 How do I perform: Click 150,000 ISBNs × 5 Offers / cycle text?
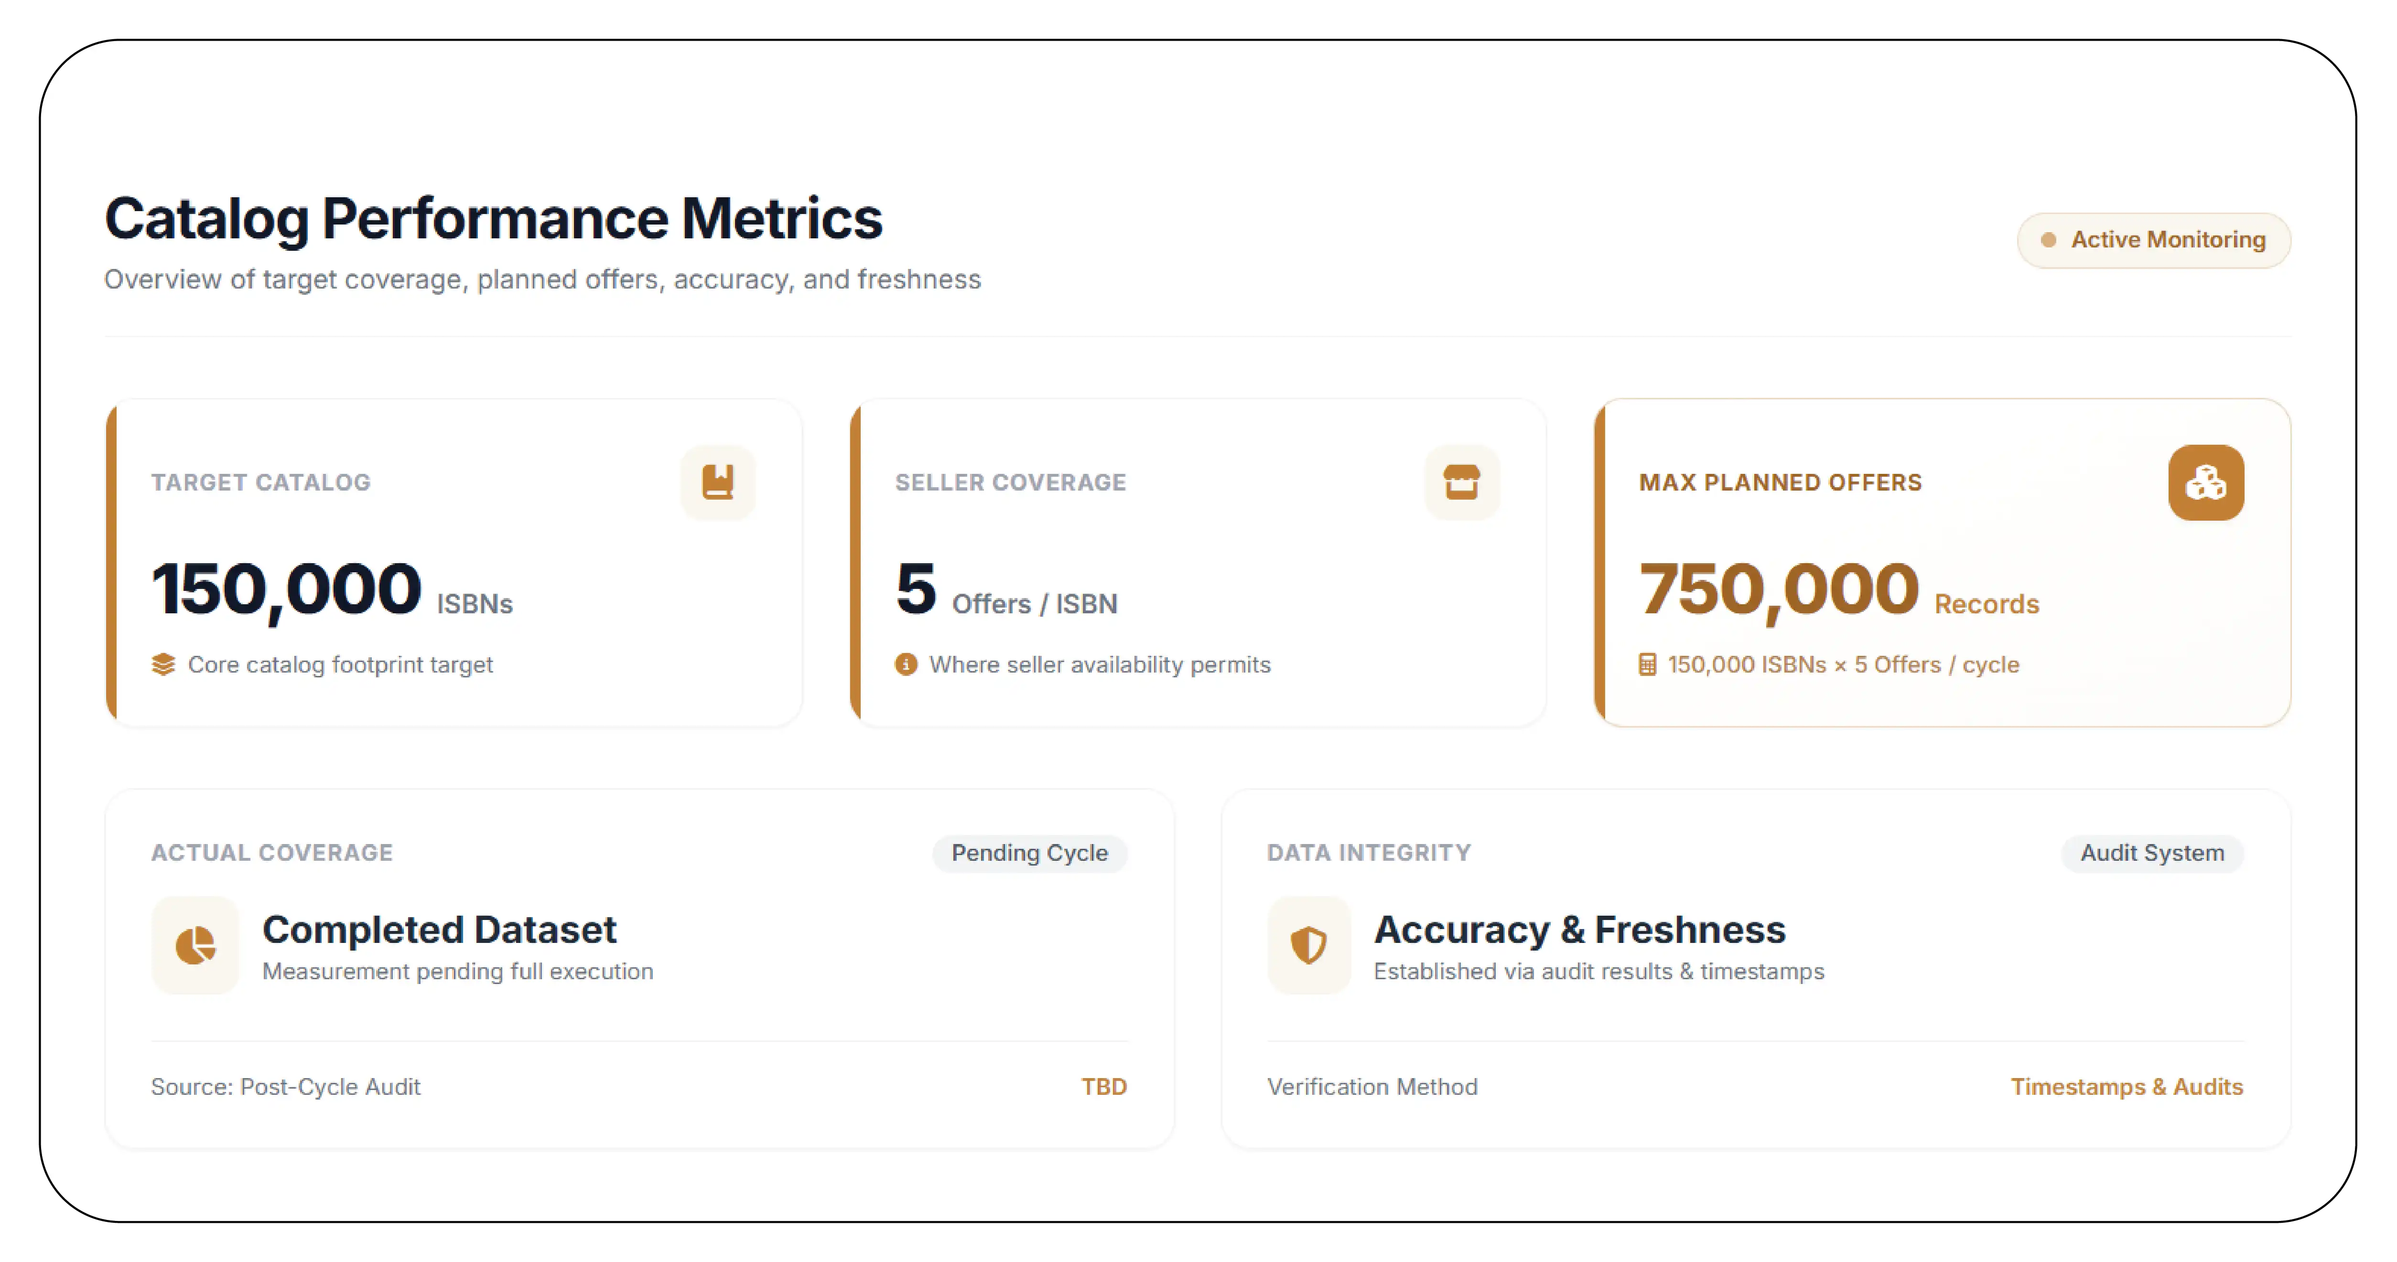click(1843, 664)
